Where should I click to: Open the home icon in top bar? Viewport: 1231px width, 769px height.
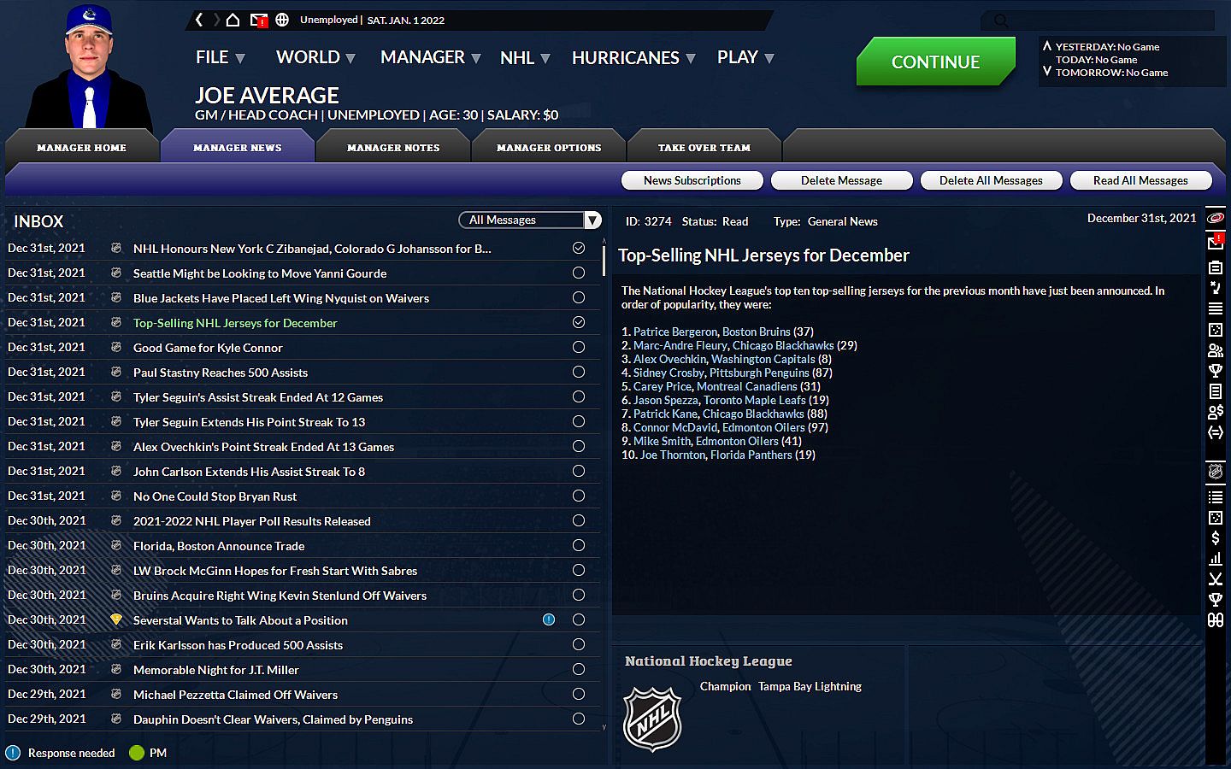coord(233,20)
